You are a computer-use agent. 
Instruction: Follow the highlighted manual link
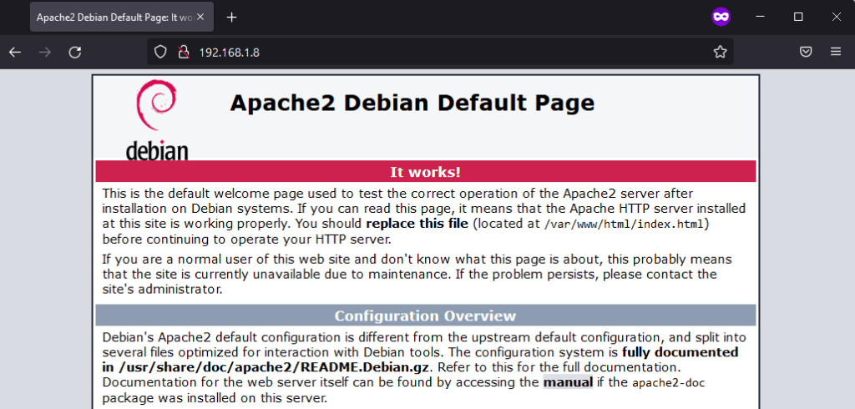click(x=568, y=382)
